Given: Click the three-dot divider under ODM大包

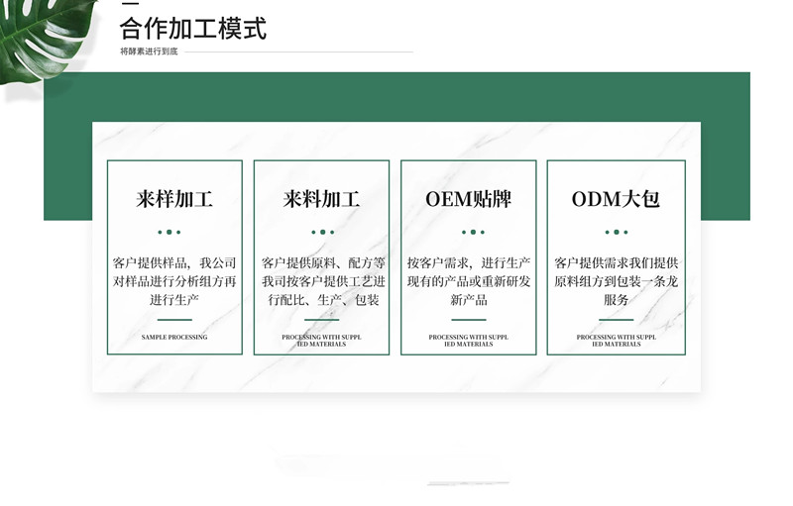Looking at the screenshot, I should click(x=616, y=232).
